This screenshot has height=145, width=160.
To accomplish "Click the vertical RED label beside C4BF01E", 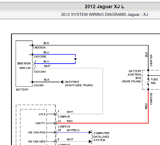I will tap(146, 106).
